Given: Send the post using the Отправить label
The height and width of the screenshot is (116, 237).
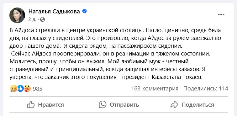Looking at the screenshot, I should 124,105.
